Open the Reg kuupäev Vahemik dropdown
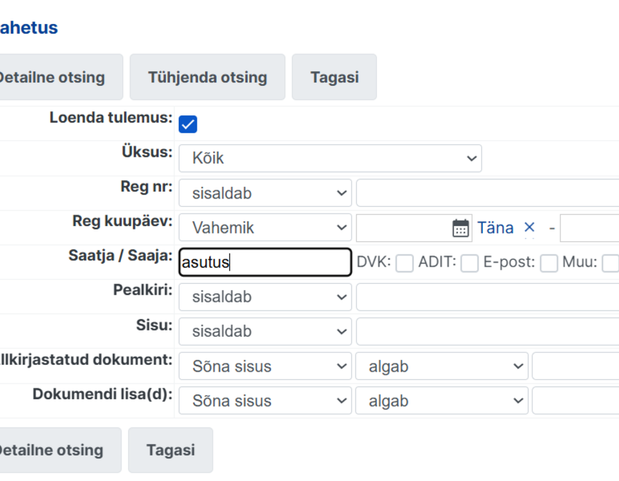The height and width of the screenshot is (481, 619). pos(265,227)
